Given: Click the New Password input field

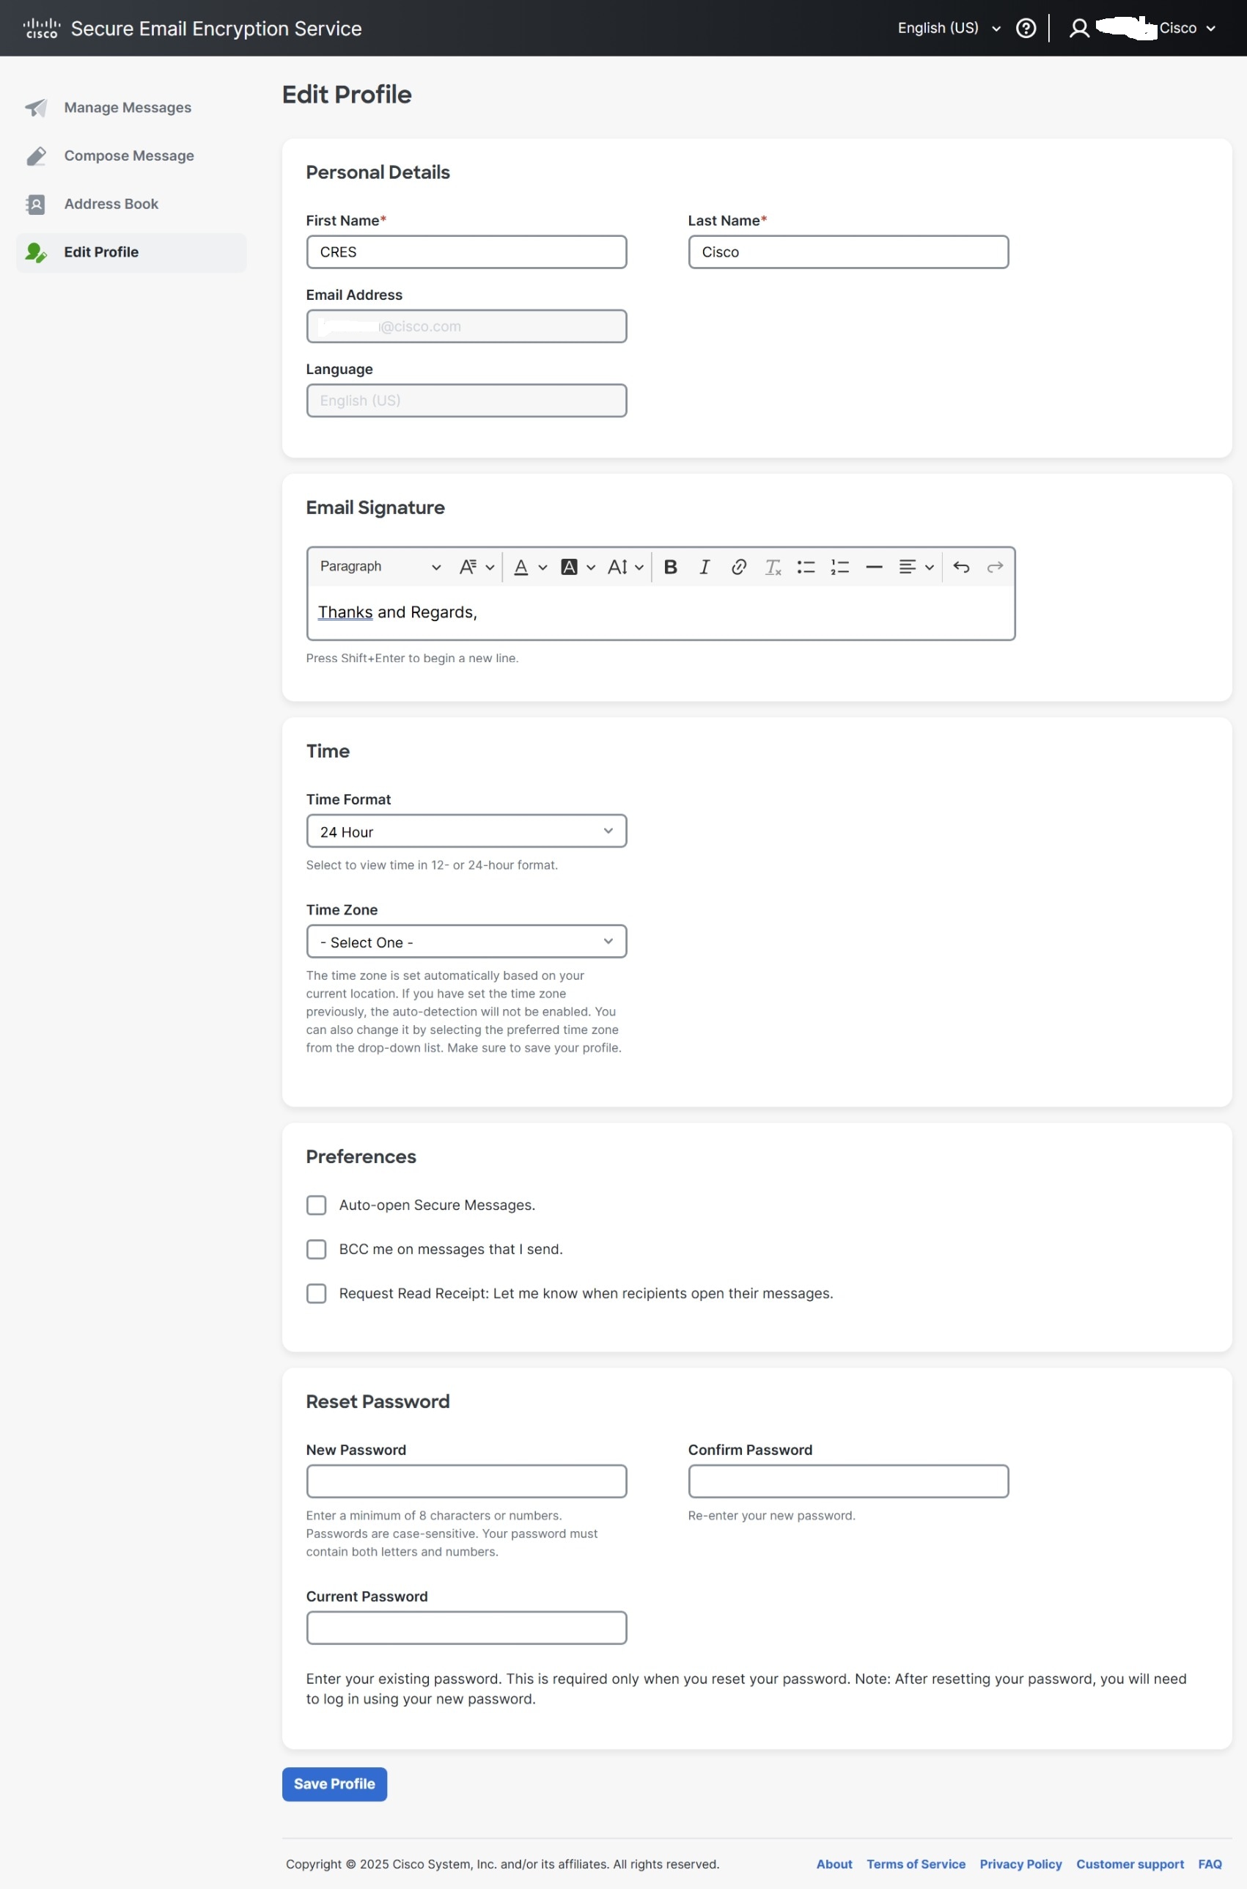Looking at the screenshot, I should pyautogui.click(x=467, y=1481).
